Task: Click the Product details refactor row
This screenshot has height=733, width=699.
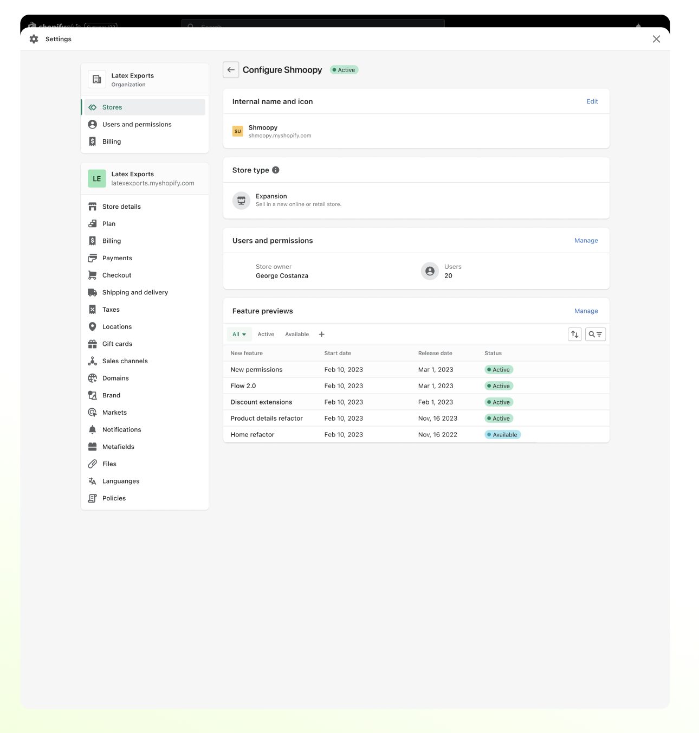Action: click(x=416, y=419)
